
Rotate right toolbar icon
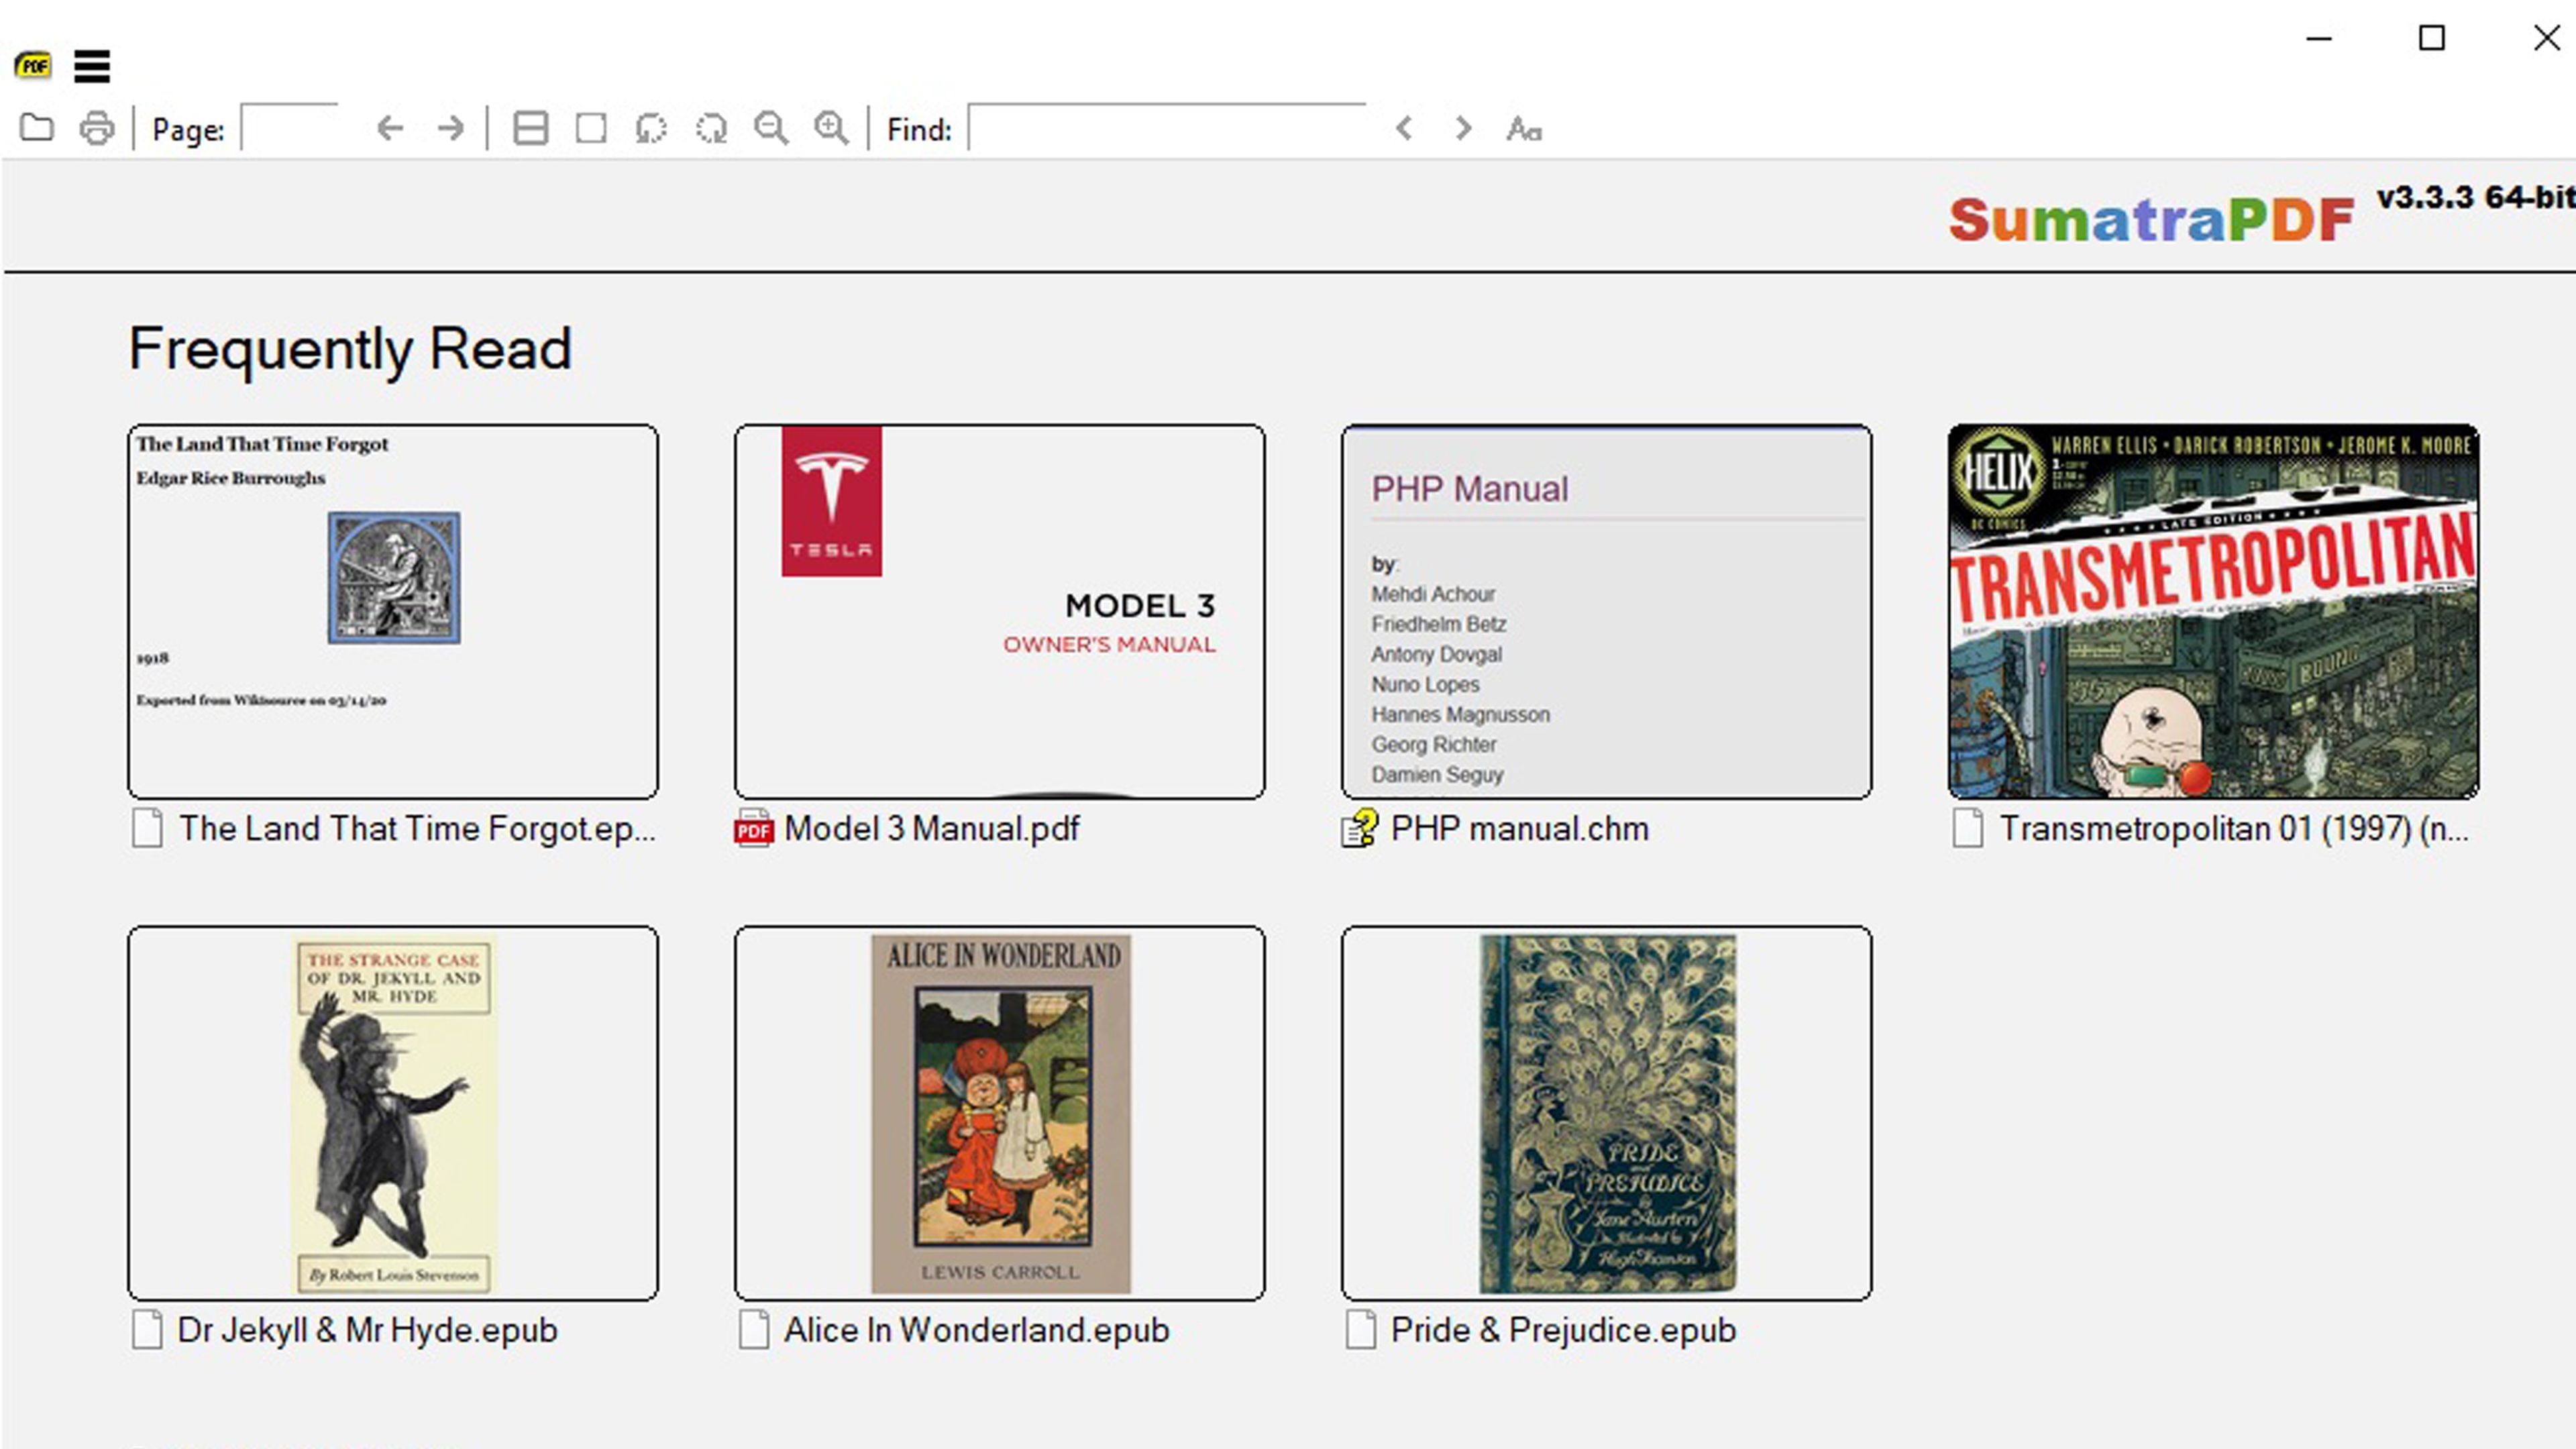click(x=712, y=128)
